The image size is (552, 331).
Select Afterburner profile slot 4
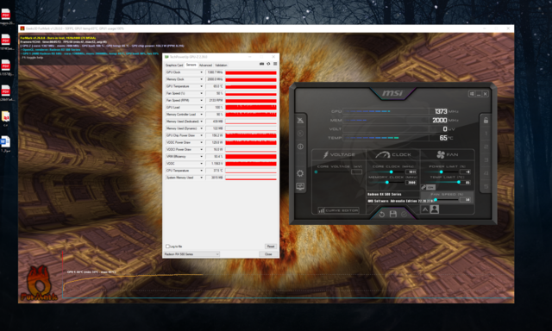486,173
